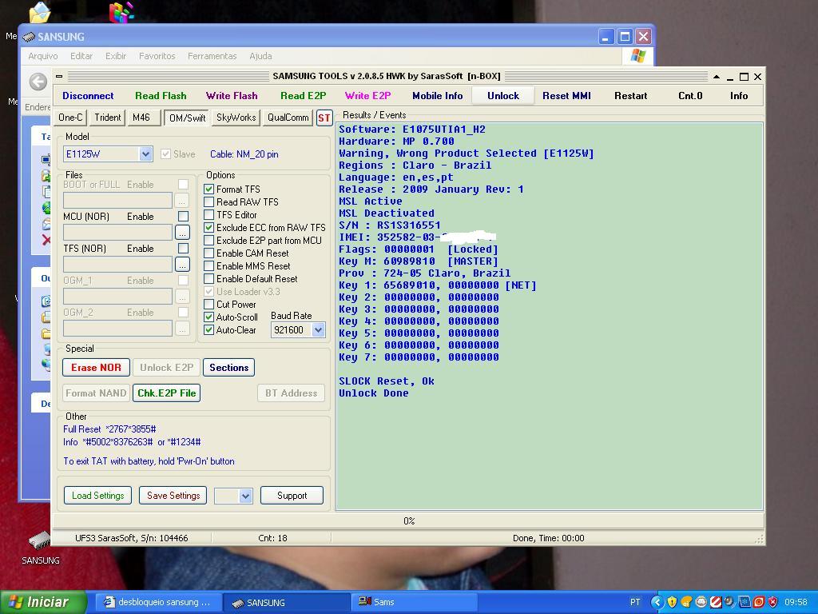Viewport: 818px width, 614px height.
Task: Click the Unlock toolbar button
Action: coord(503,96)
